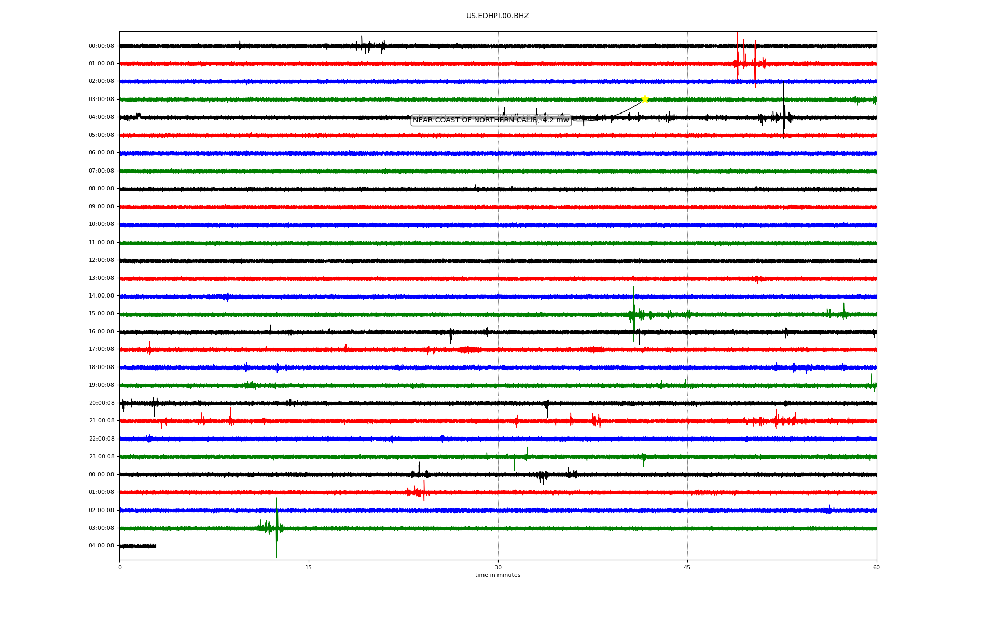Click the 17:00:08 trace label
The width and height of the screenshot is (996, 622).
point(101,349)
